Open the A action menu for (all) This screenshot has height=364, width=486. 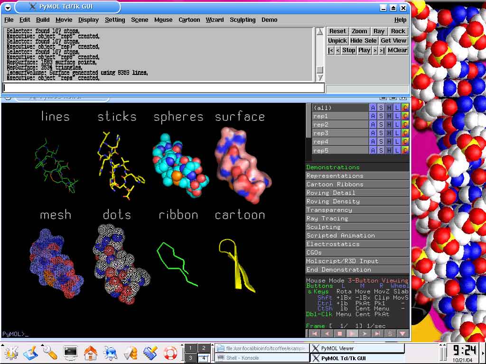373,108
